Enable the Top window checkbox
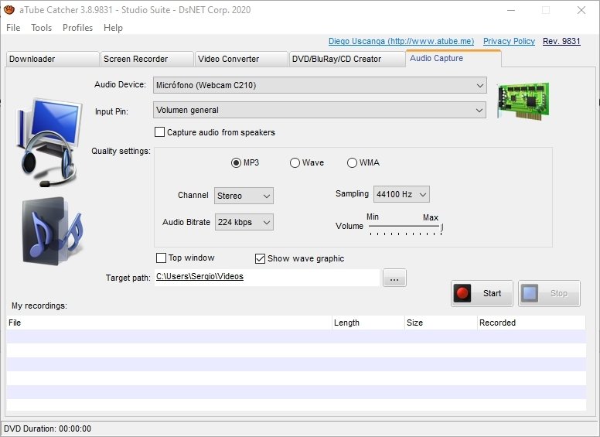 [161, 258]
